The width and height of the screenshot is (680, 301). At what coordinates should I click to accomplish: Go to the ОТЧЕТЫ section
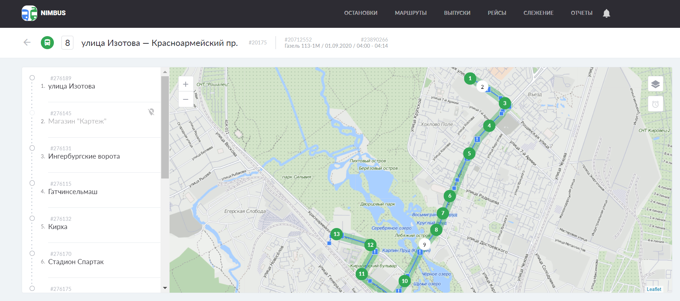click(x=581, y=13)
